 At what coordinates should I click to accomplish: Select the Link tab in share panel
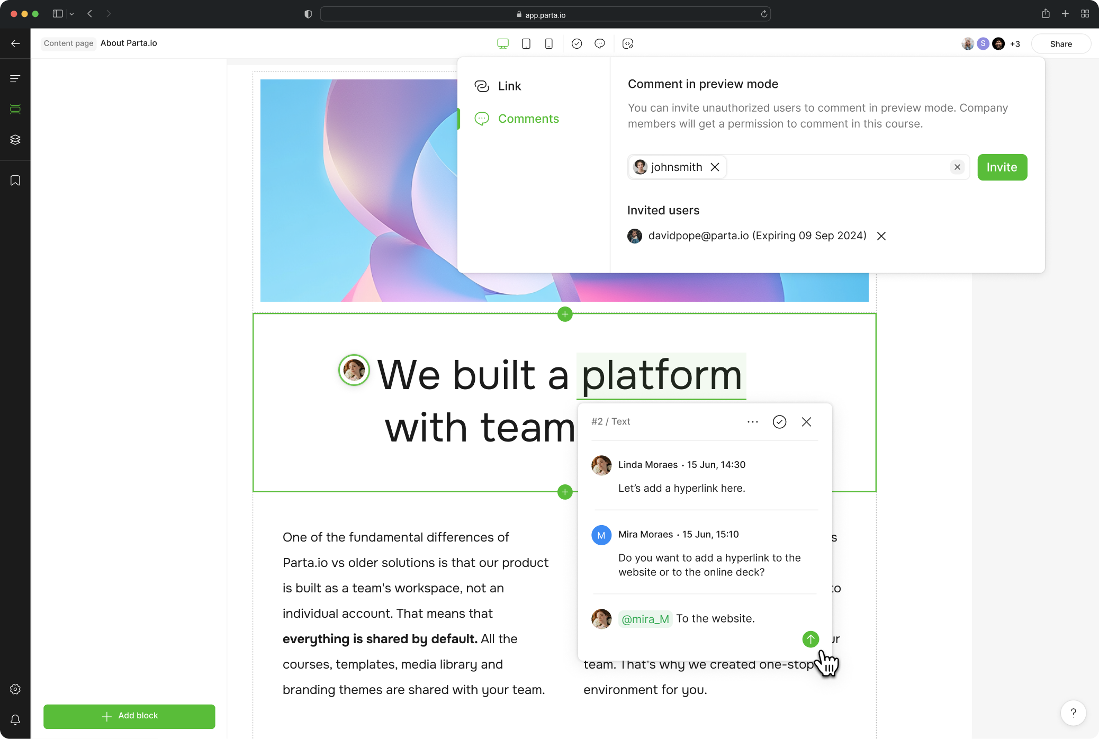click(x=509, y=86)
